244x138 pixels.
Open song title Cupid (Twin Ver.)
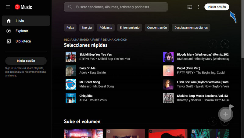[188, 68]
